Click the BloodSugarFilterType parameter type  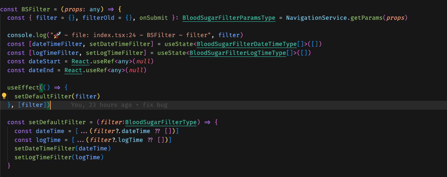tap(161, 122)
